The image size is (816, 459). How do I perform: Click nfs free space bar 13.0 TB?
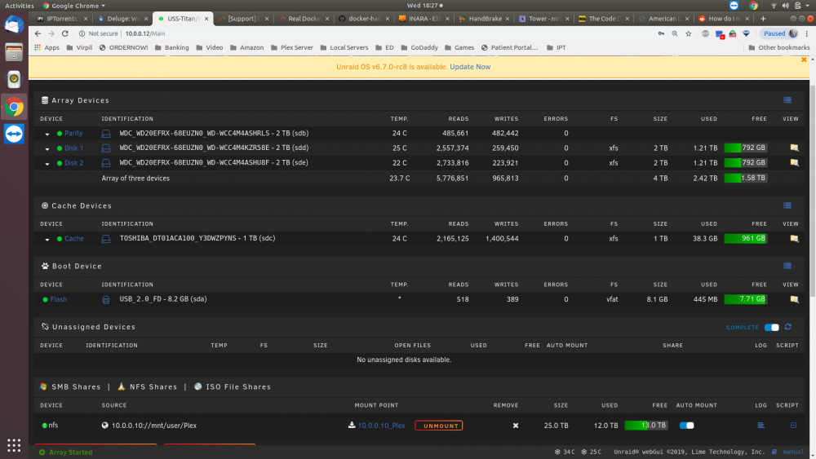click(645, 426)
